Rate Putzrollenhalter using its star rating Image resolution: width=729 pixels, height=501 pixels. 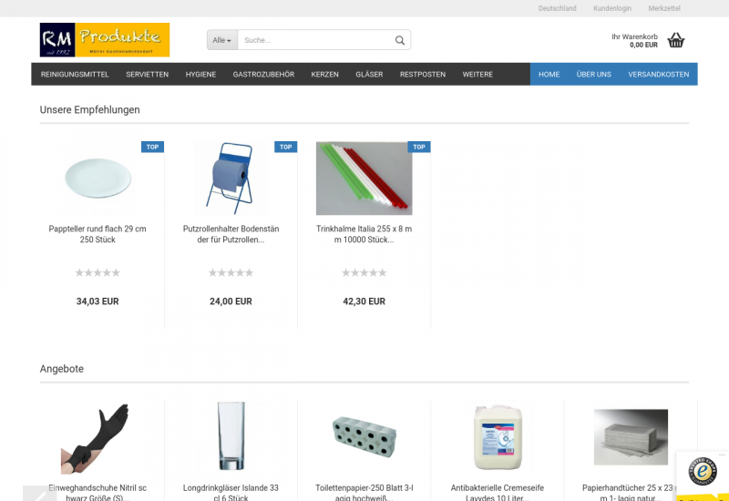tap(231, 272)
